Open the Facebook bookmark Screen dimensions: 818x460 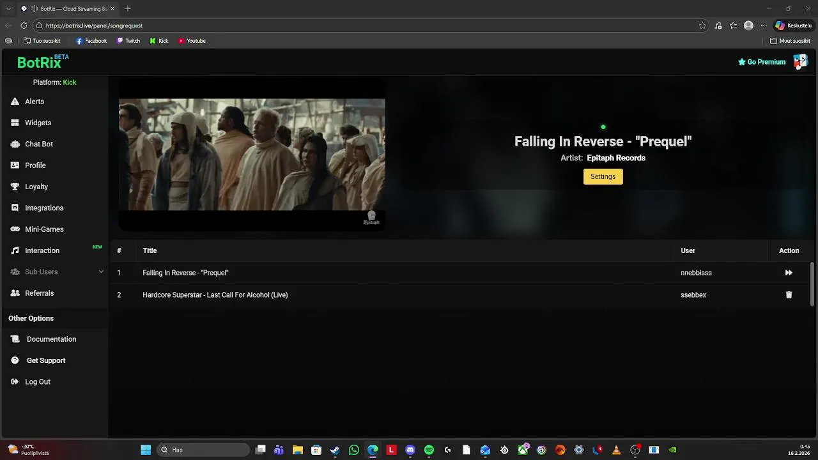(x=91, y=41)
